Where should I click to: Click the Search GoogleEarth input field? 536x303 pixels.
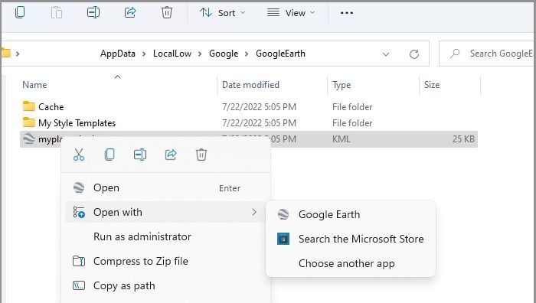(x=488, y=54)
